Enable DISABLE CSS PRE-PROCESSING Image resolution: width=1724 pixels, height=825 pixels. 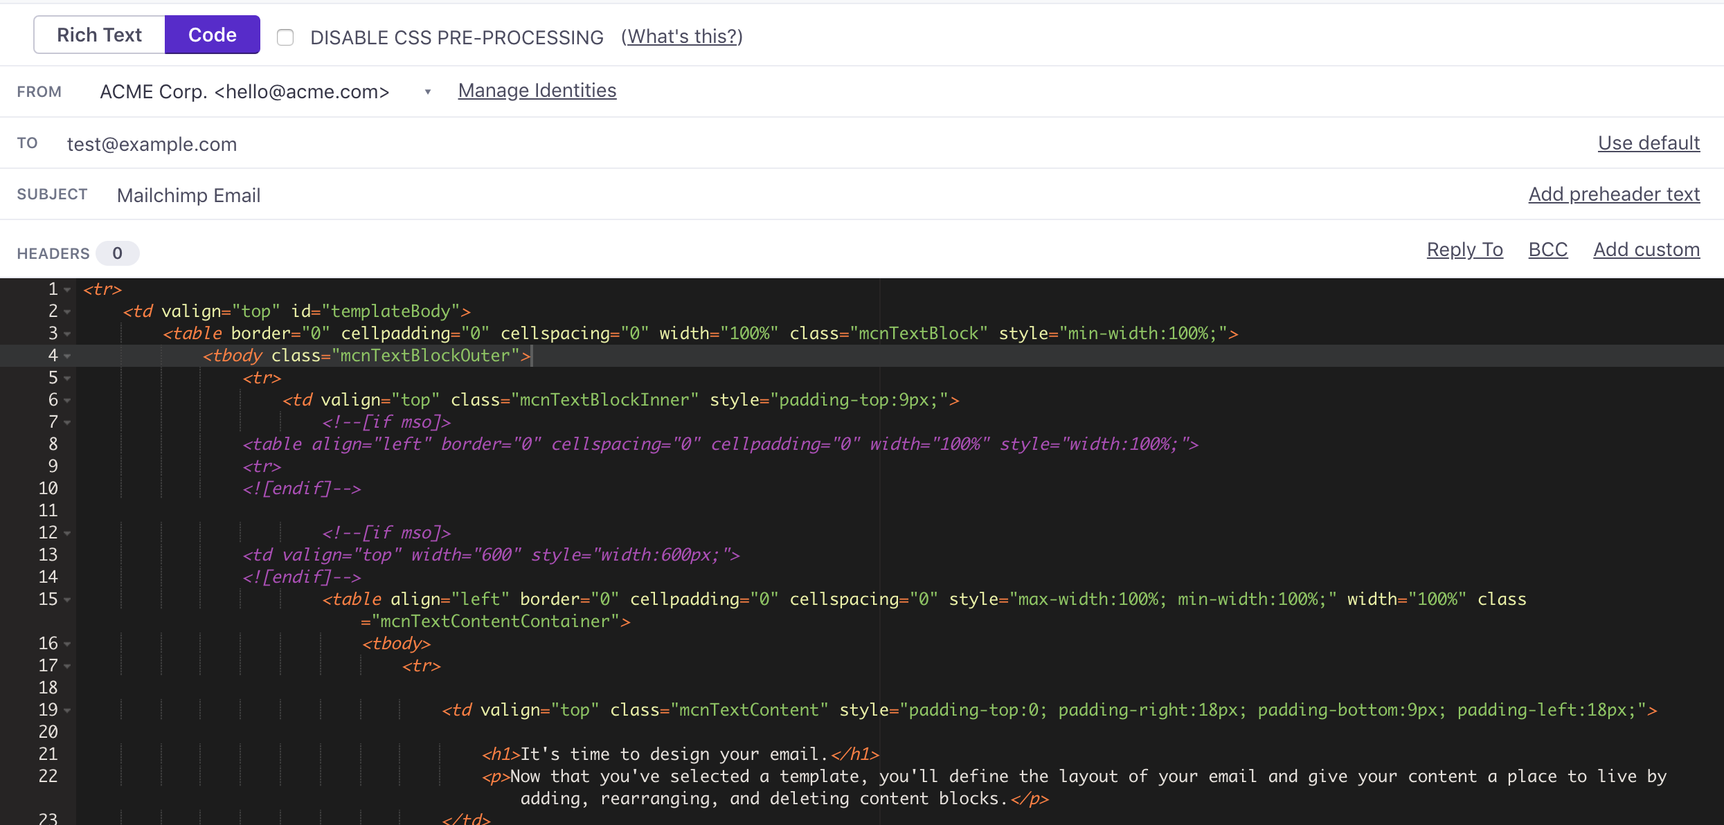[285, 37]
